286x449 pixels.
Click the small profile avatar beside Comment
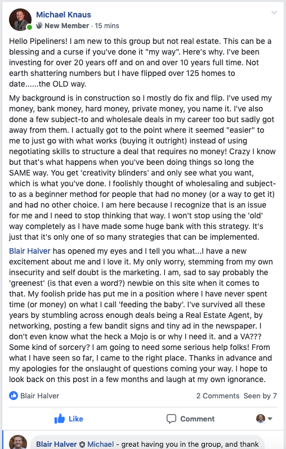(x=261, y=419)
